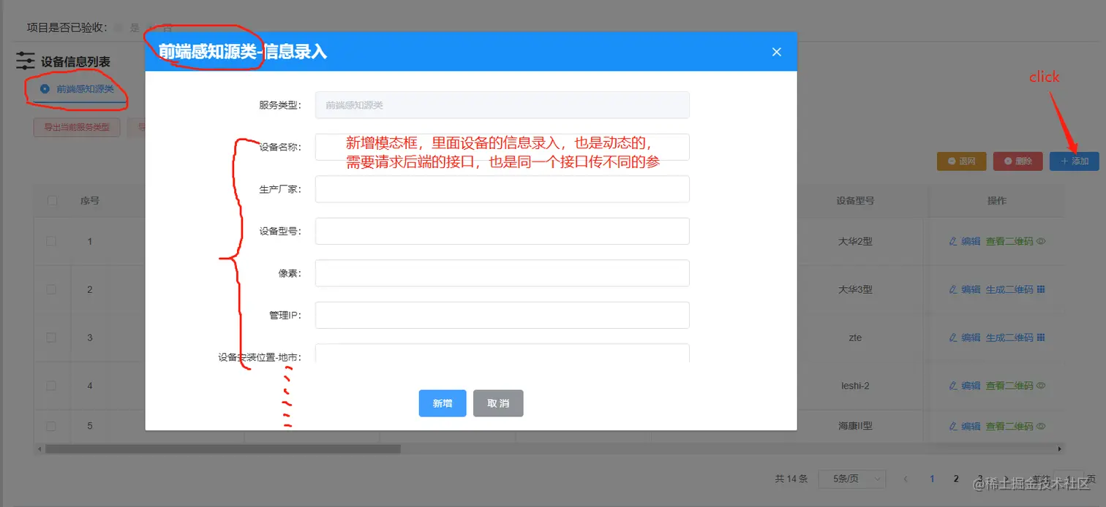Click 编辑 link in leshi-2 row

point(970,386)
